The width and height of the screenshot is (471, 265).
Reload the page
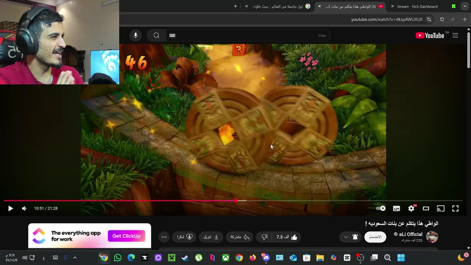(x=442, y=19)
